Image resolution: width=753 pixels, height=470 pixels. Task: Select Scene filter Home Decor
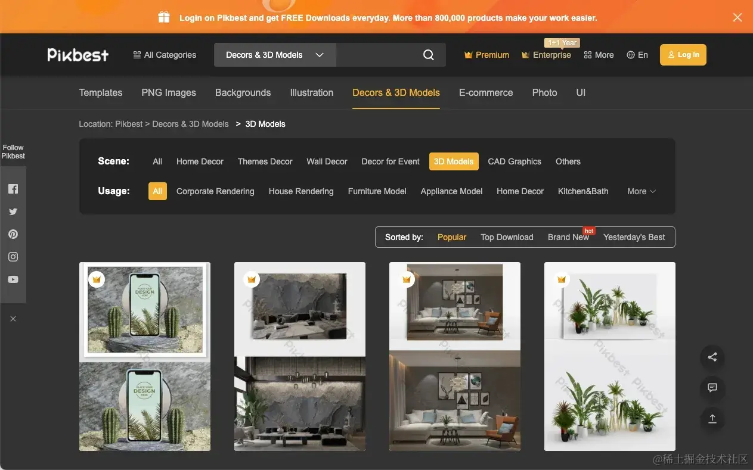click(200, 161)
